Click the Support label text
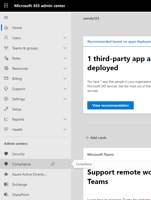 (19, 89)
